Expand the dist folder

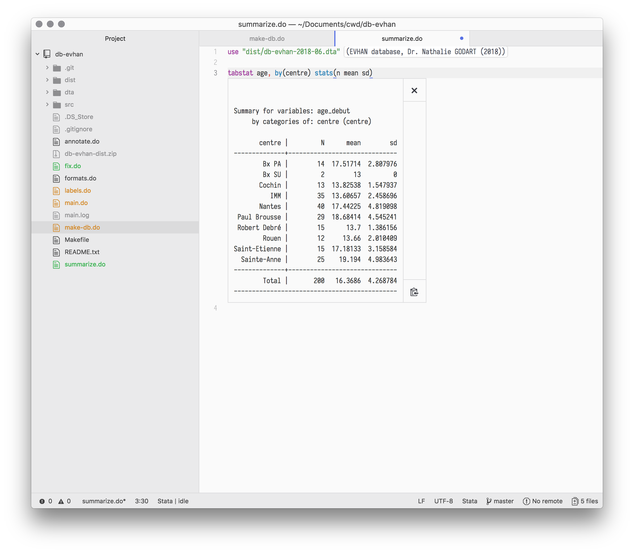(47, 80)
